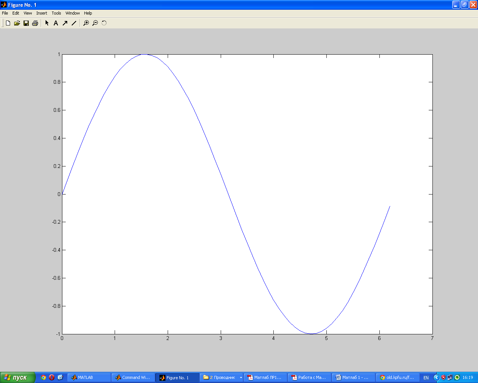Open the Tools menu
Image resolution: width=478 pixels, height=383 pixels.
pyautogui.click(x=56, y=13)
